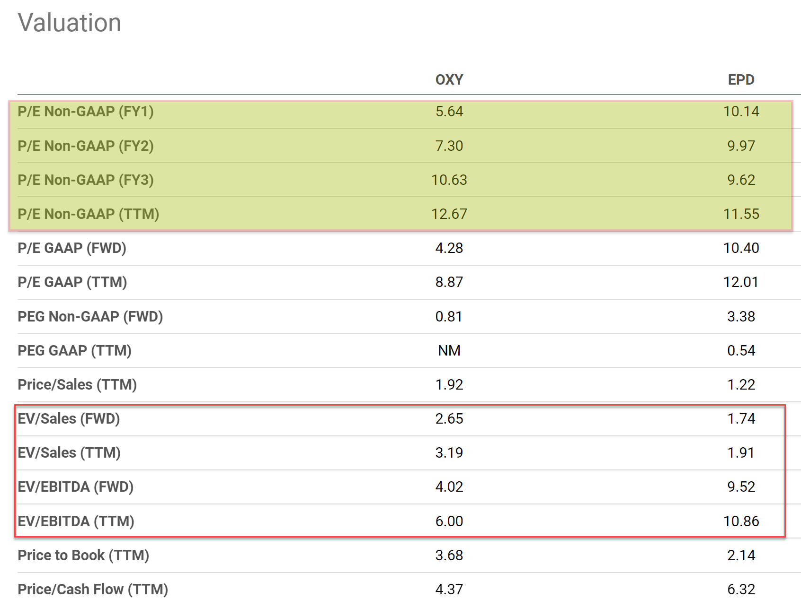Select OXY PEG Non-GAAP value 0.81
Viewport: 801px width, 608px height.
(449, 316)
